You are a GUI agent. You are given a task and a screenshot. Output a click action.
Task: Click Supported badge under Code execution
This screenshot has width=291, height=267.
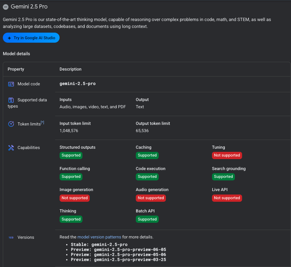click(x=147, y=177)
